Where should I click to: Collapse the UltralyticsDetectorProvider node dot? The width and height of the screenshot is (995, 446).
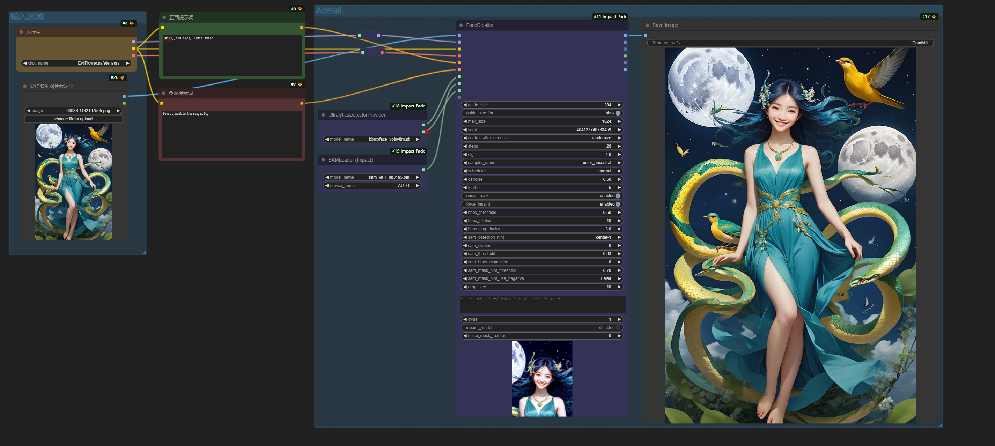[x=323, y=115]
